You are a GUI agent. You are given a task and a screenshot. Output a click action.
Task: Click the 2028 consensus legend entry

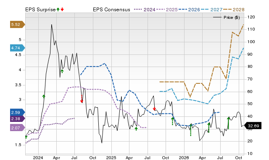234,10
